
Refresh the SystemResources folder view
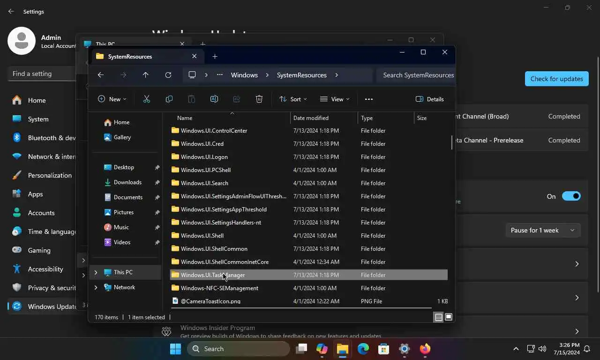[x=168, y=75]
